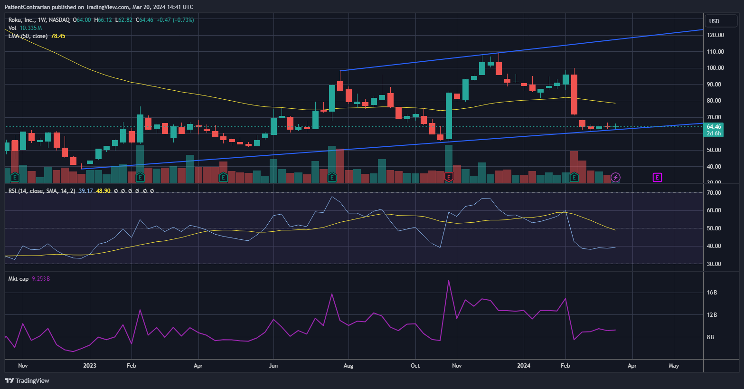Click the purple upcoming earnings E marker
This screenshot has height=389, width=744.
[657, 178]
